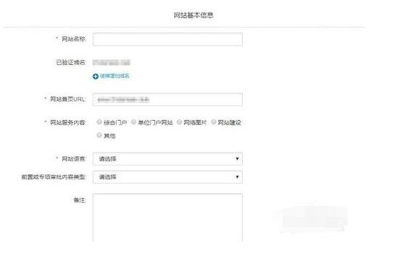The height and width of the screenshot is (263, 394).
Task: Select the 单位门户网站 radio button
Action: 134,122
